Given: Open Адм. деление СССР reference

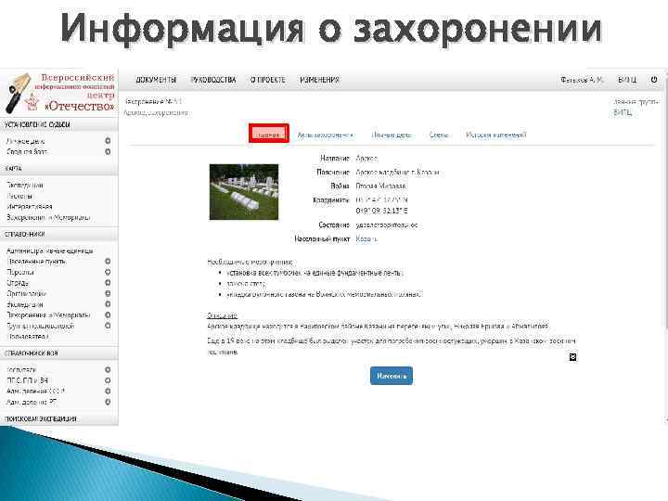Looking at the screenshot, I should click(x=36, y=392).
